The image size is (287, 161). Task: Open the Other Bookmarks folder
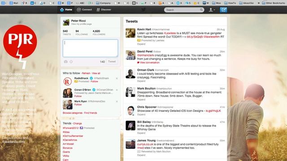point(273,3)
